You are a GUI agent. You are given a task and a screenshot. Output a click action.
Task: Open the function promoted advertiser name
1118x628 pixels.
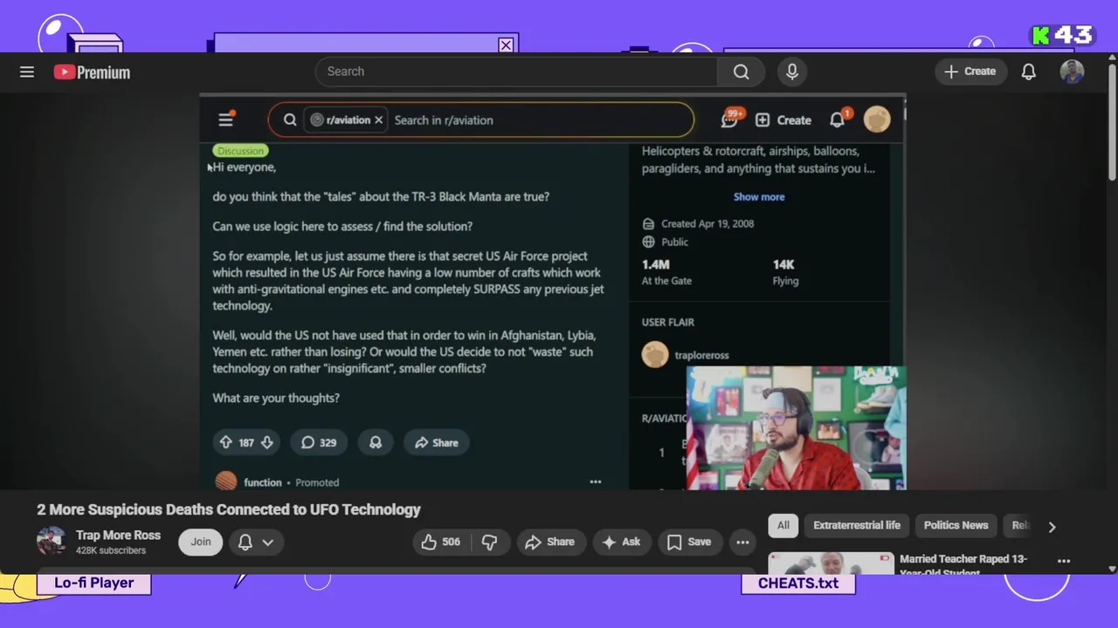[262, 482]
